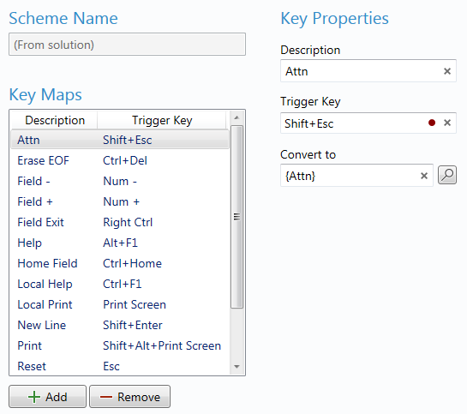This screenshot has height=414, width=467.
Task: Click the Add button with the plus icon
Action: (x=48, y=397)
